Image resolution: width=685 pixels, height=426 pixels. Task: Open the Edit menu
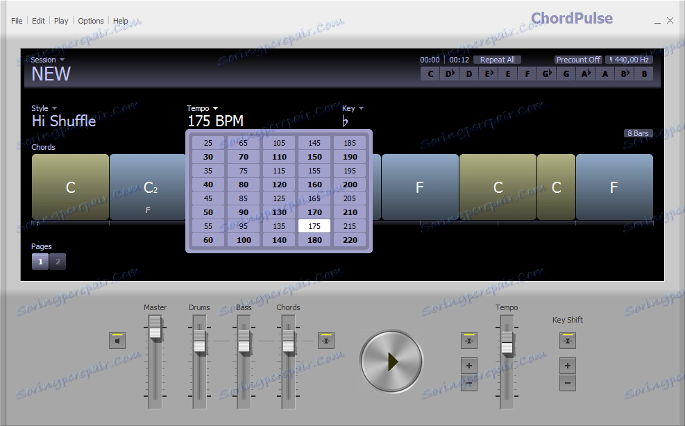(x=38, y=21)
